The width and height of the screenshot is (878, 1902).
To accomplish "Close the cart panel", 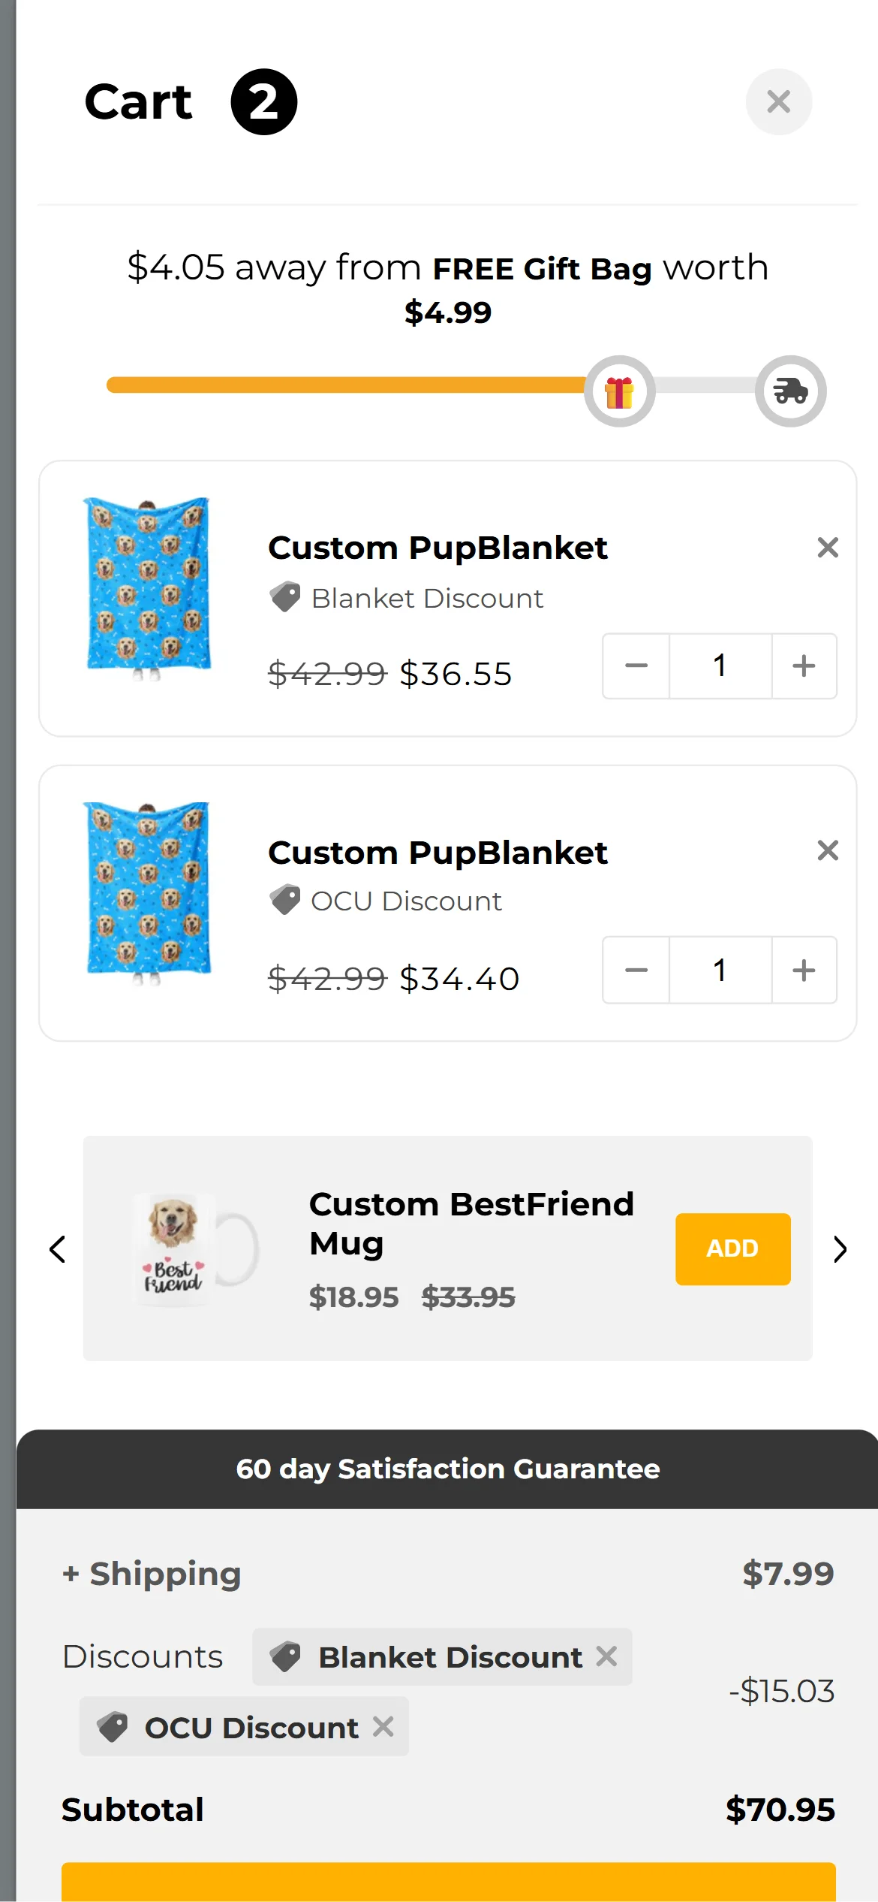I will click(x=778, y=101).
